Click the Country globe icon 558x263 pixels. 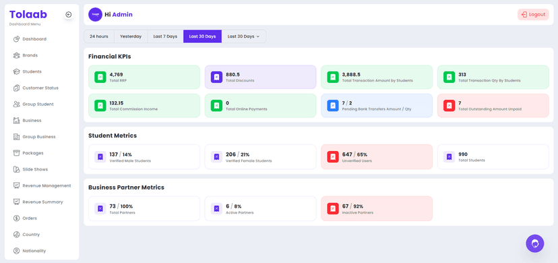coord(16,235)
